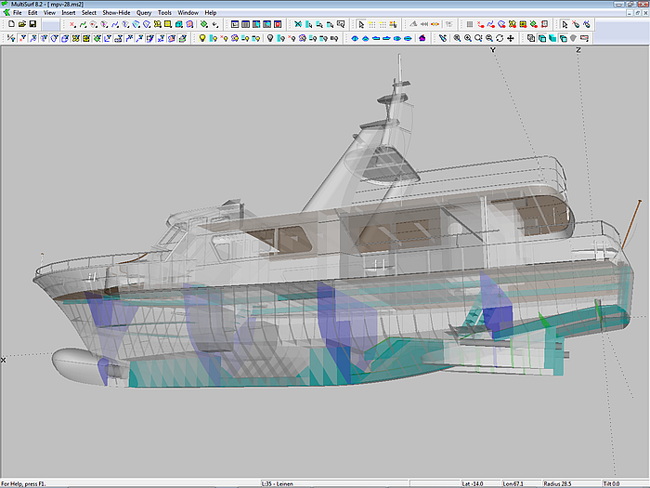Open the Show-Hide menu
The image size is (650, 488).
click(x=116, y=13)
